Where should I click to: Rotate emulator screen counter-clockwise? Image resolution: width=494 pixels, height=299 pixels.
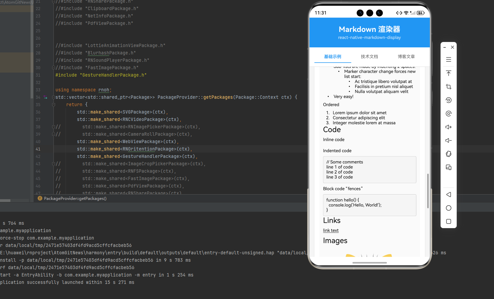point(448,100)
